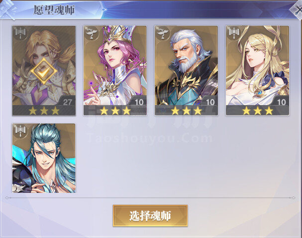Click the class icon on purple-haired woman card
Image resolution: width=302 pixels, height=238 pixels.
[x=92, y=33]
